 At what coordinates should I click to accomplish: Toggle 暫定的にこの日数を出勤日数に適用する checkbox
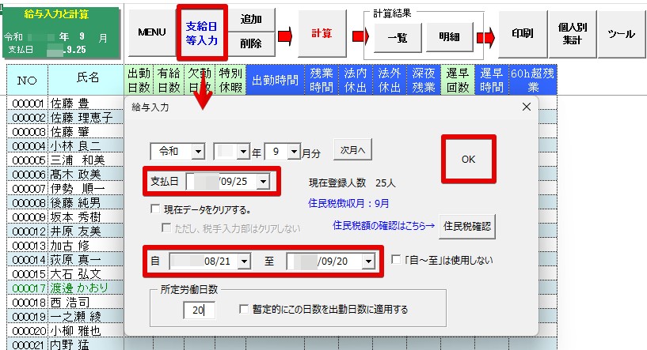pos(244,310)
